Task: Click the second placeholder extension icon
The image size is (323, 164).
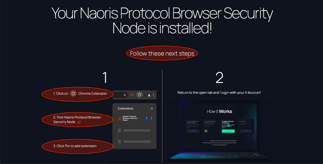Action: tap(120, 142)
